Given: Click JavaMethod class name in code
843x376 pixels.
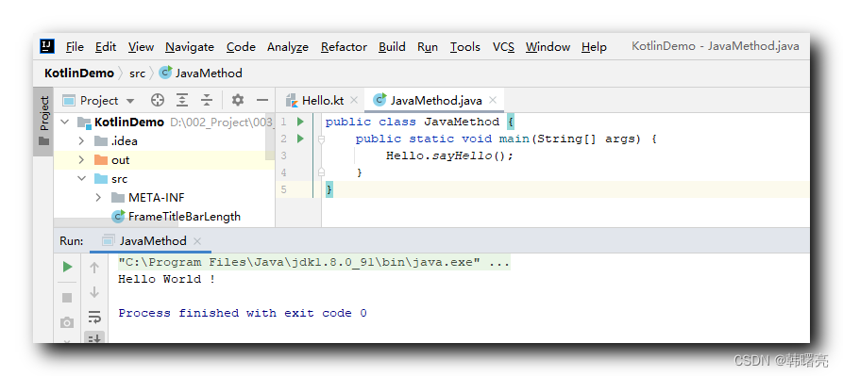Looking at the screenshot, I should [462, 123].
